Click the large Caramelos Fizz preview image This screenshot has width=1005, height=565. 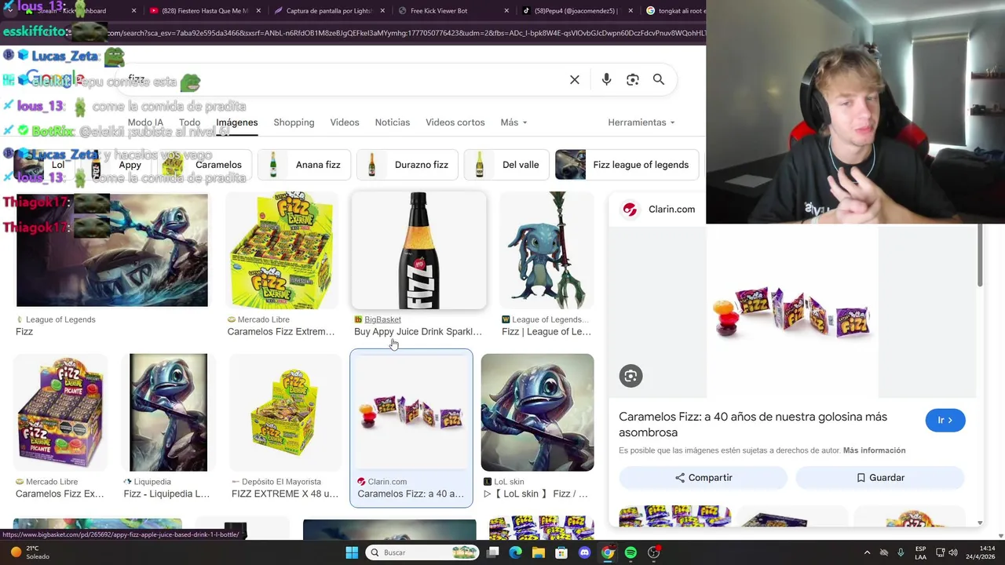coord(792,312)
